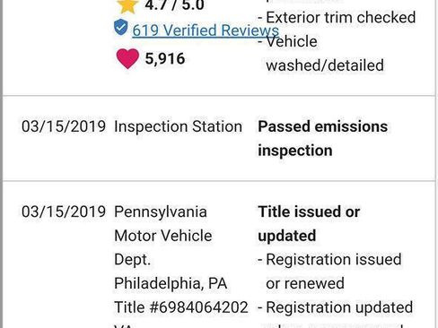Open the 619 Verified Reviews link

(x=206, y=30)
